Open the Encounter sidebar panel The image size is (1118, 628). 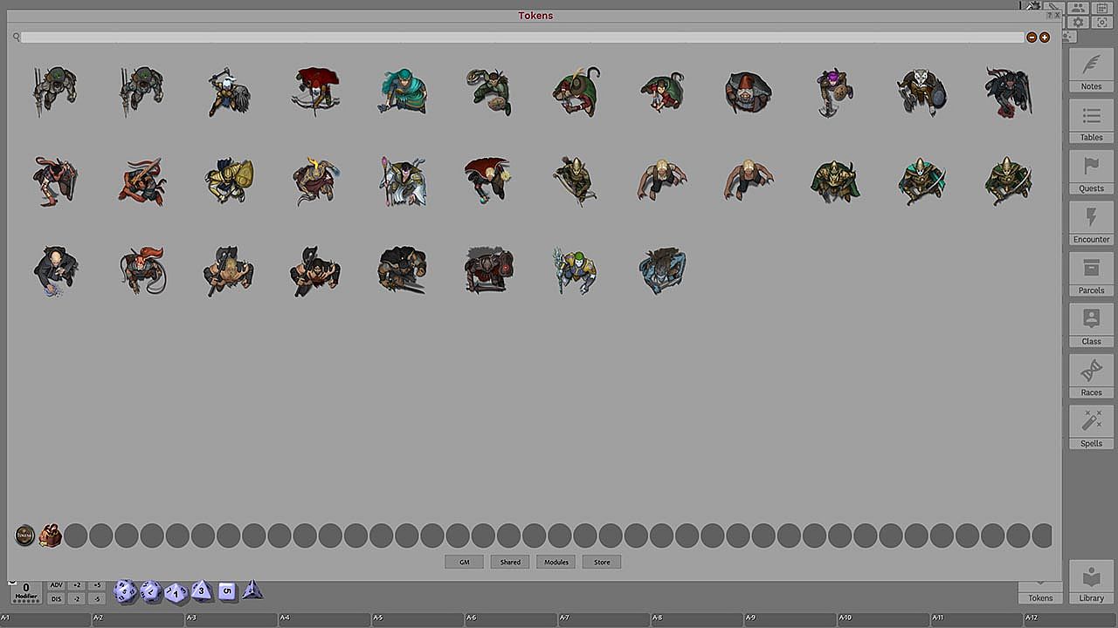(x=1091, y=222)
